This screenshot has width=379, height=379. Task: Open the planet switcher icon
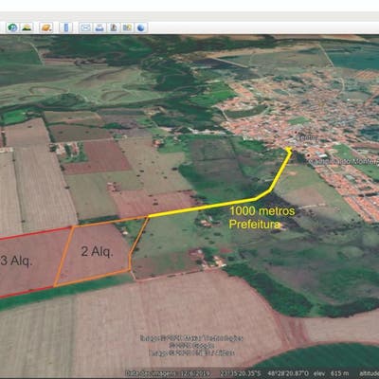tap(46, 27)
